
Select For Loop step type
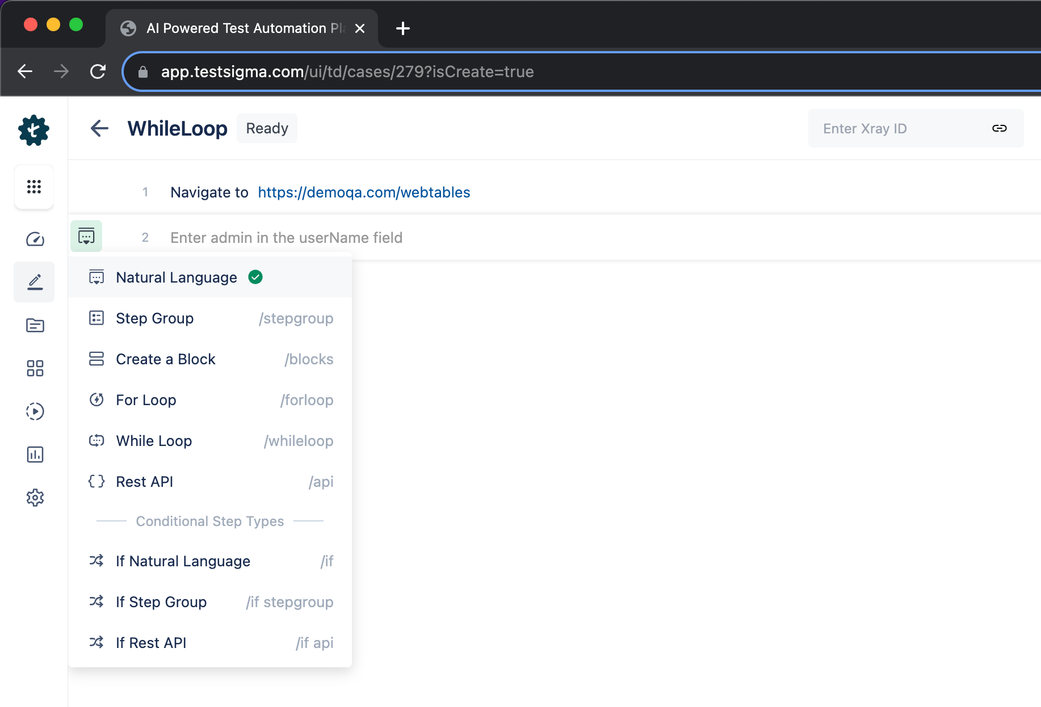(210, 399)
